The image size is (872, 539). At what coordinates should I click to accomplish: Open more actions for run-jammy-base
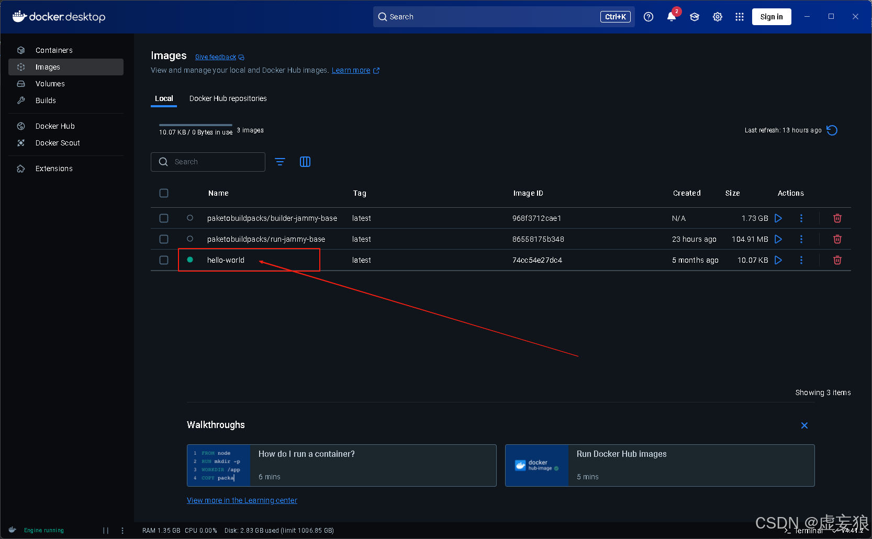tap(801, 239)
